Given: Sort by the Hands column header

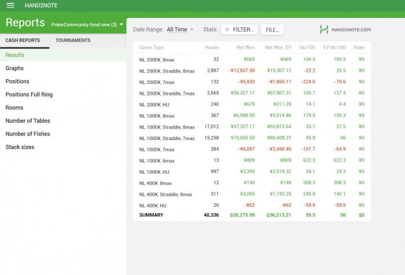Looking at the screenshot, I should 212,47.
